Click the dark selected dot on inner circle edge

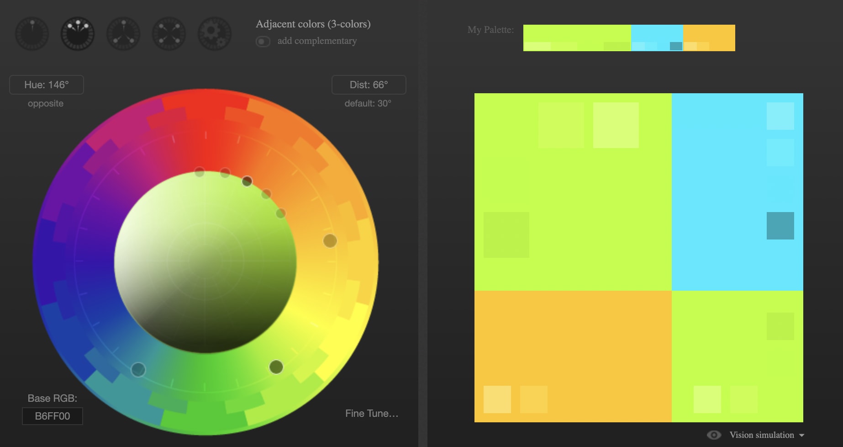tap(247, 181)
